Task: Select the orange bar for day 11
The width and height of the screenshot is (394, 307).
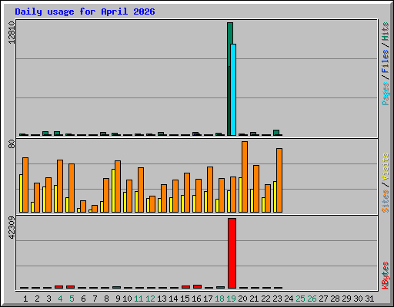Action: coord(141,190)
